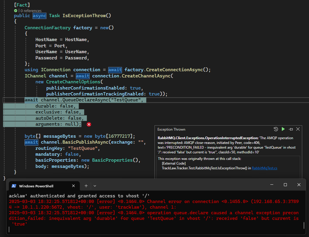
Task: Click 'await' before factory.CreateConnectionAsync
Action: pyautogui.click(x=115, y=70)
